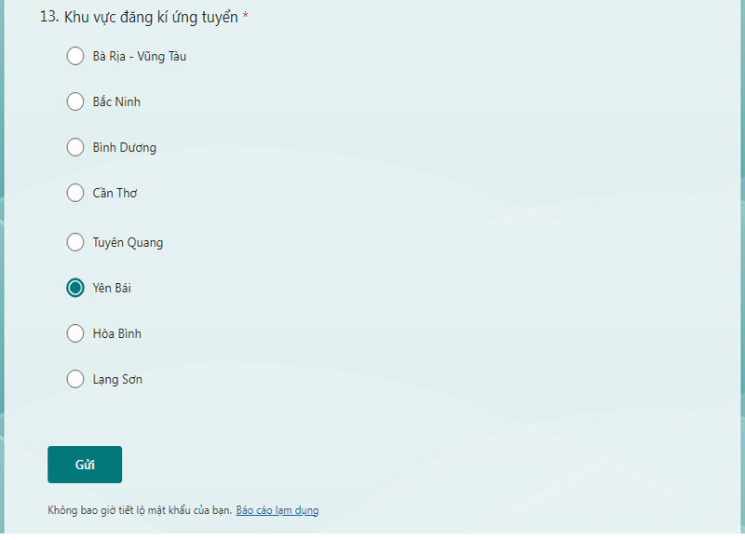Choose the Tuyên Quang option

click(x=75, y=242)
